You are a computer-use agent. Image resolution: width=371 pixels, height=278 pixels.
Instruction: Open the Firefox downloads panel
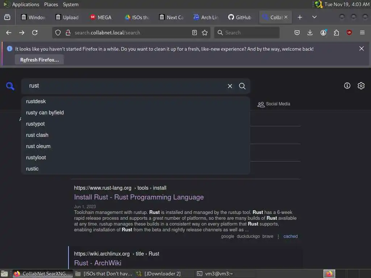(310, 33)
